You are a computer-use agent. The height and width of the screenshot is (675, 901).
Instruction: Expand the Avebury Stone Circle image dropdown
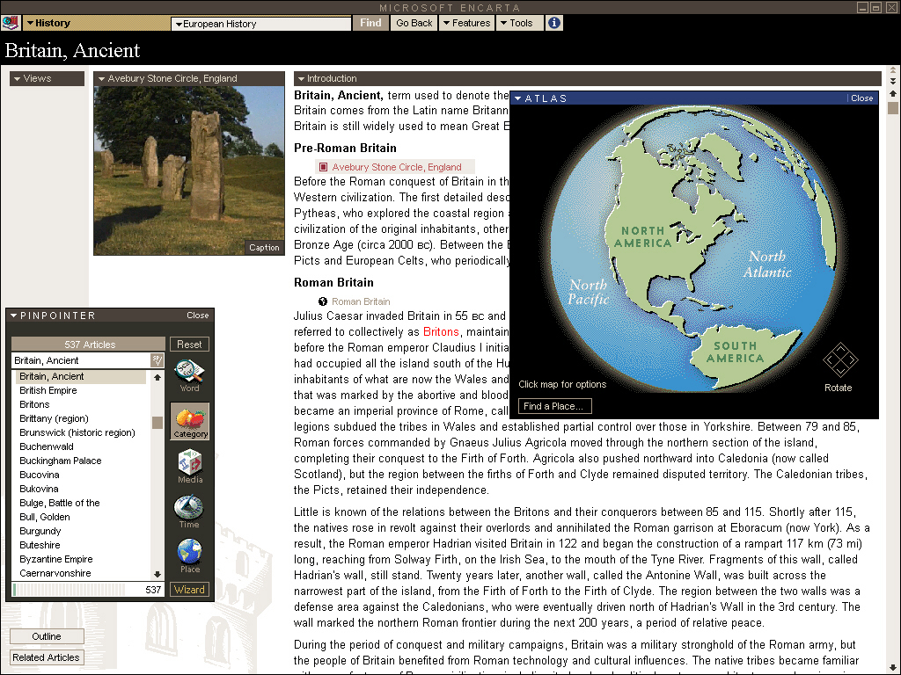189,78
